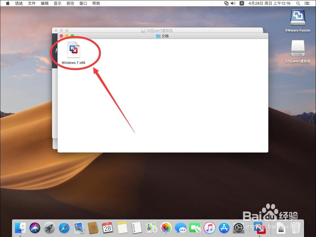Open Spotlight search in the menu bar
The width and height of the screenshot is (316, 237).
[x=298, y=3]
